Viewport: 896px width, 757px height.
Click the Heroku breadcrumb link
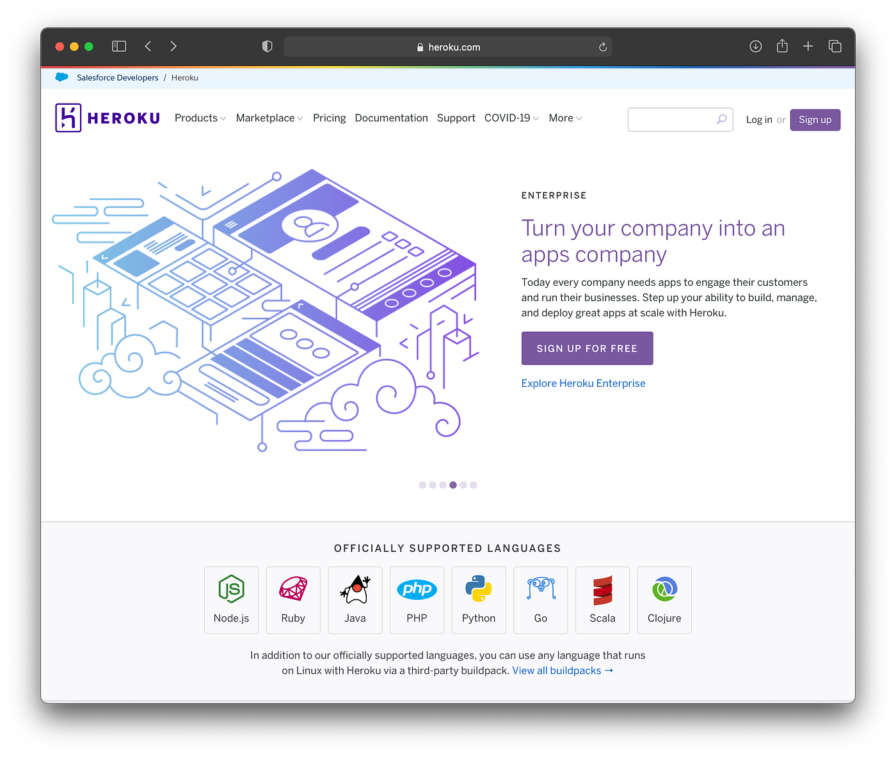[x=185, y=78]
